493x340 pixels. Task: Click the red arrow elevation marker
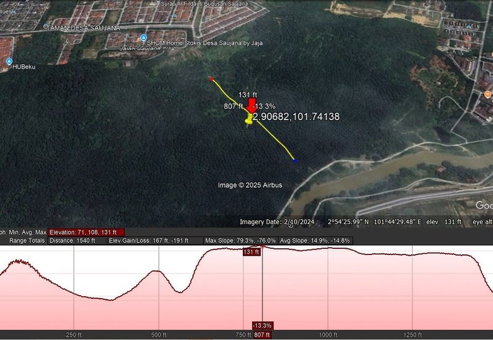pos(252,106)
